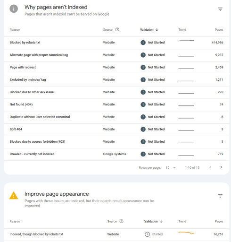Click the Source help icon in Improve page appearance table
231x242 pixels.
coord(121,221)
